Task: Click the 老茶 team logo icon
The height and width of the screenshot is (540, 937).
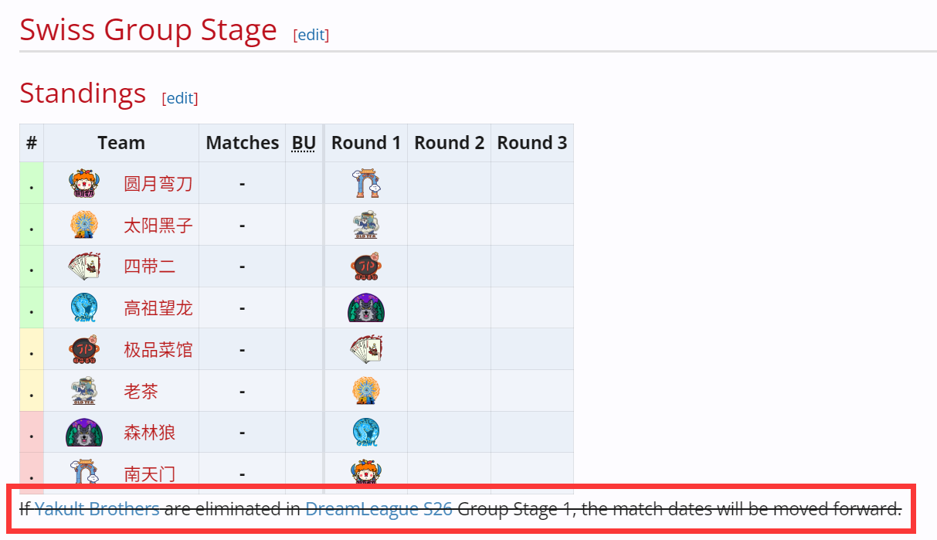Action: [x=83, y=392]
